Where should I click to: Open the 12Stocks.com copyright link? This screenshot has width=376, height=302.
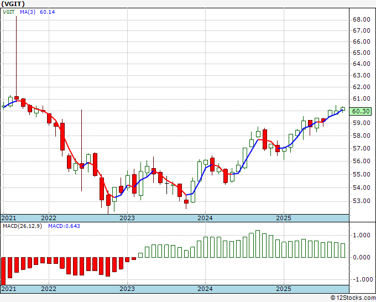[353, 298]
